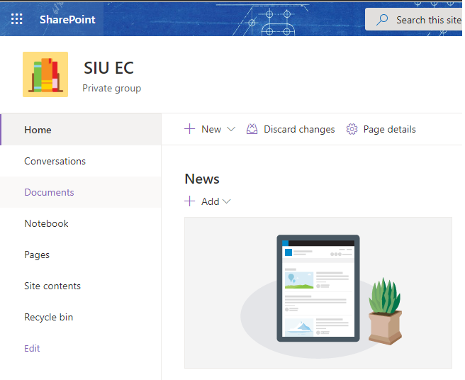
Task: Click the plus icon beside Add
Action: [189, 201]
